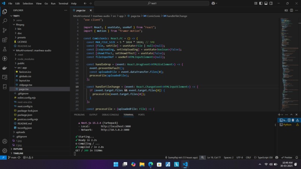Synchronize changes icon in status bar
Viewport: 301px width, 169px height.
(19, 157)
